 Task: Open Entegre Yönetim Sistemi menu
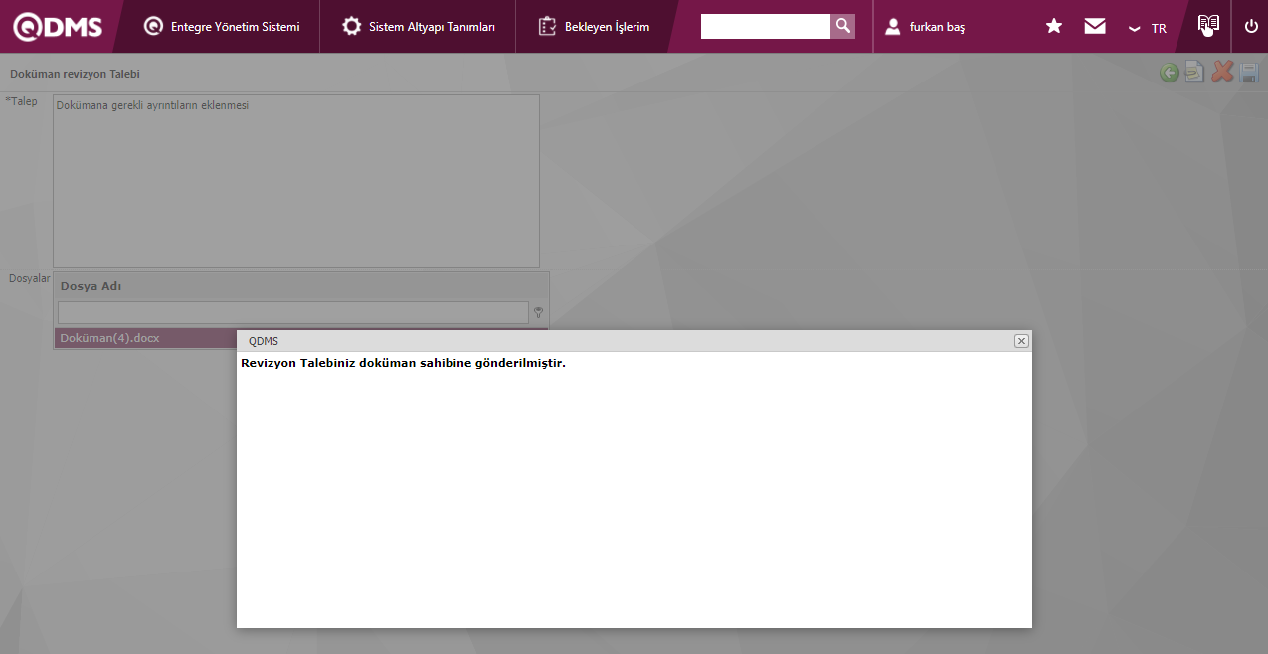click(222, 27)
